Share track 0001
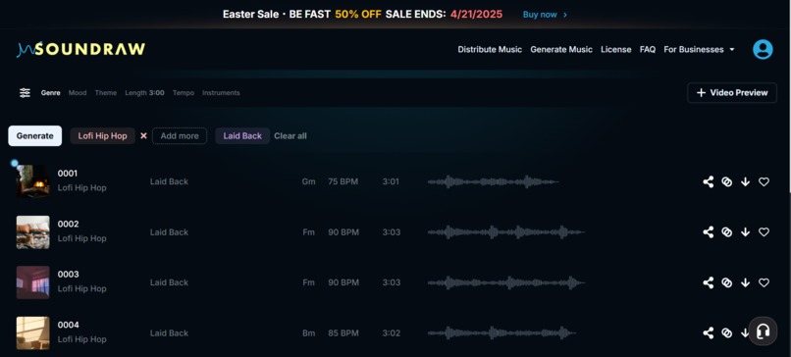The width and height of the screenshot is (791, 357). point(709,181)
